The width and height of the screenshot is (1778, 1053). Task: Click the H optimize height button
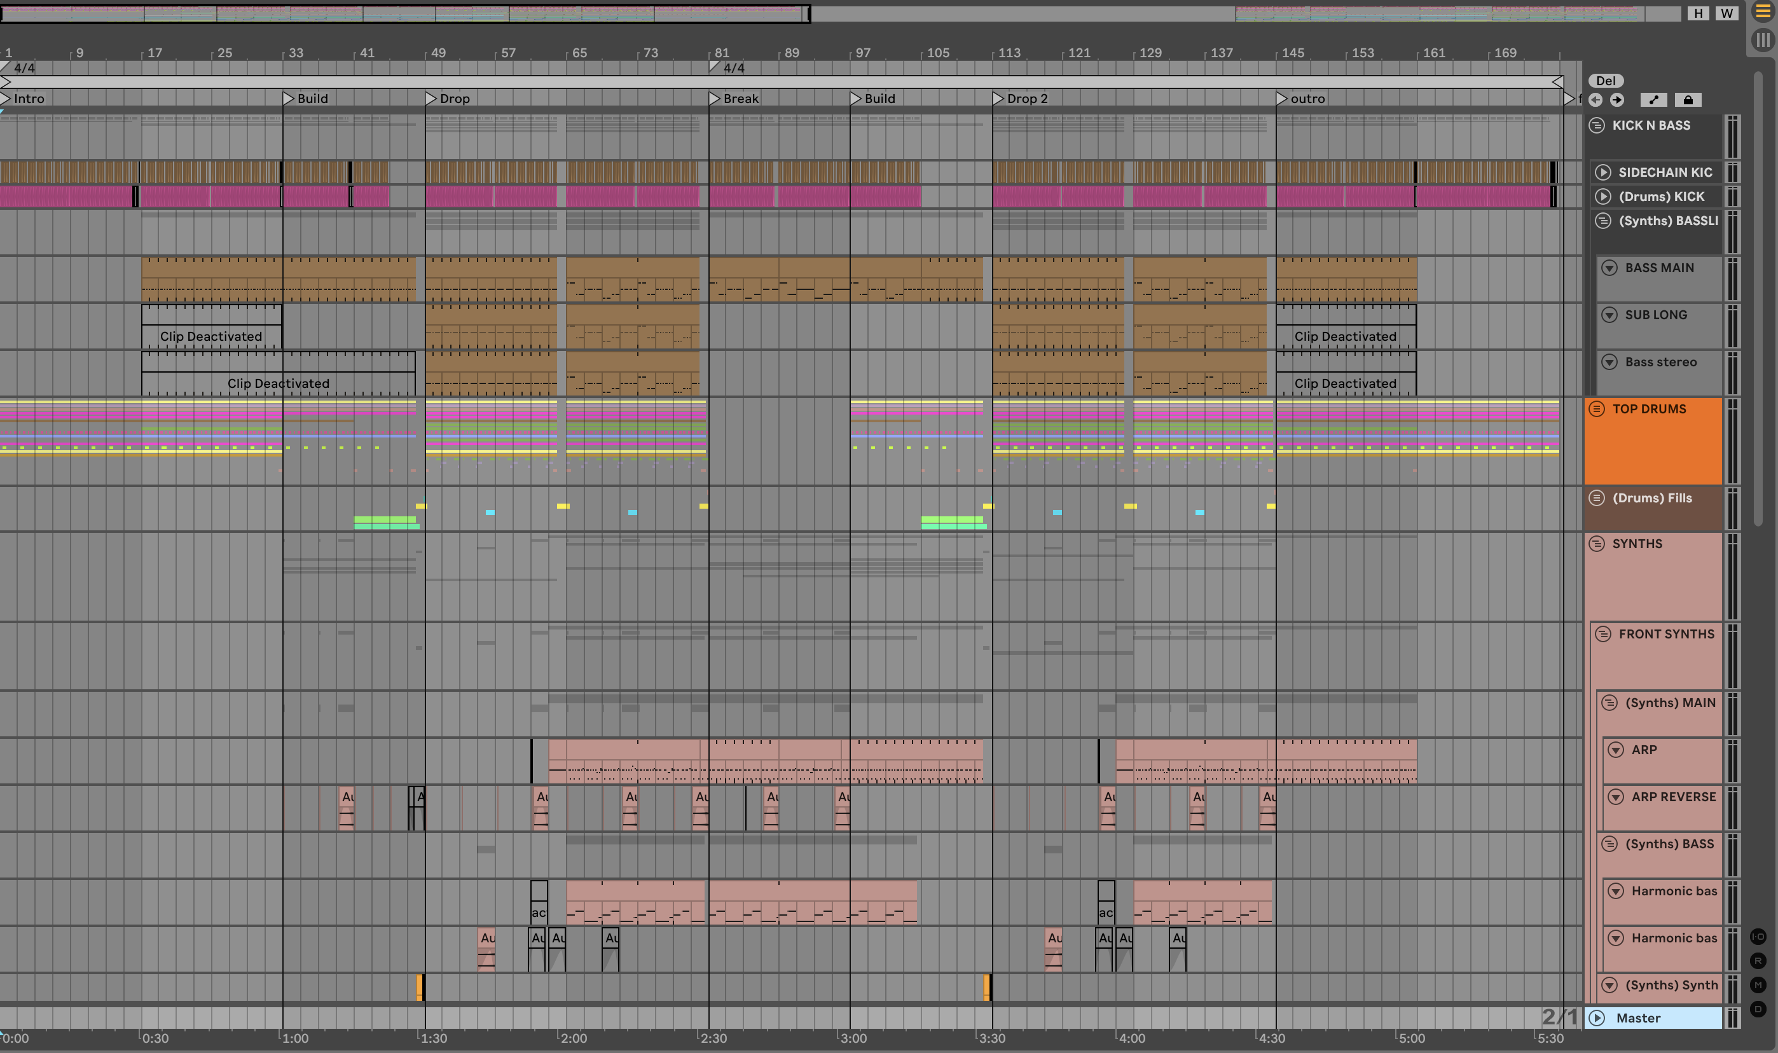[x=1698, y=13]
